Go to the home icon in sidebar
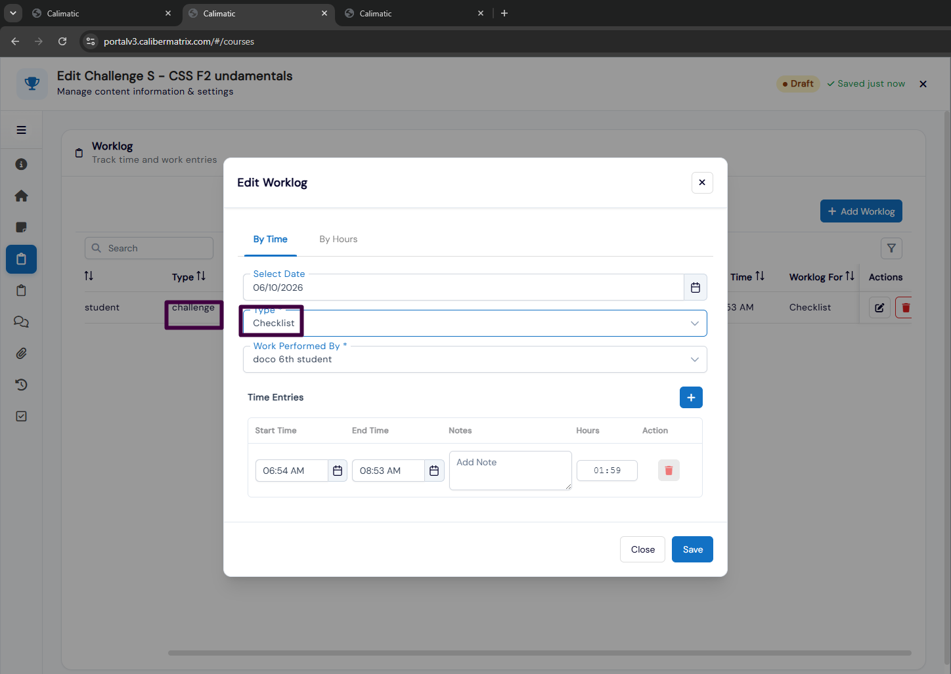Viewport: 951px width, 674px height. [x=21, y=196]
